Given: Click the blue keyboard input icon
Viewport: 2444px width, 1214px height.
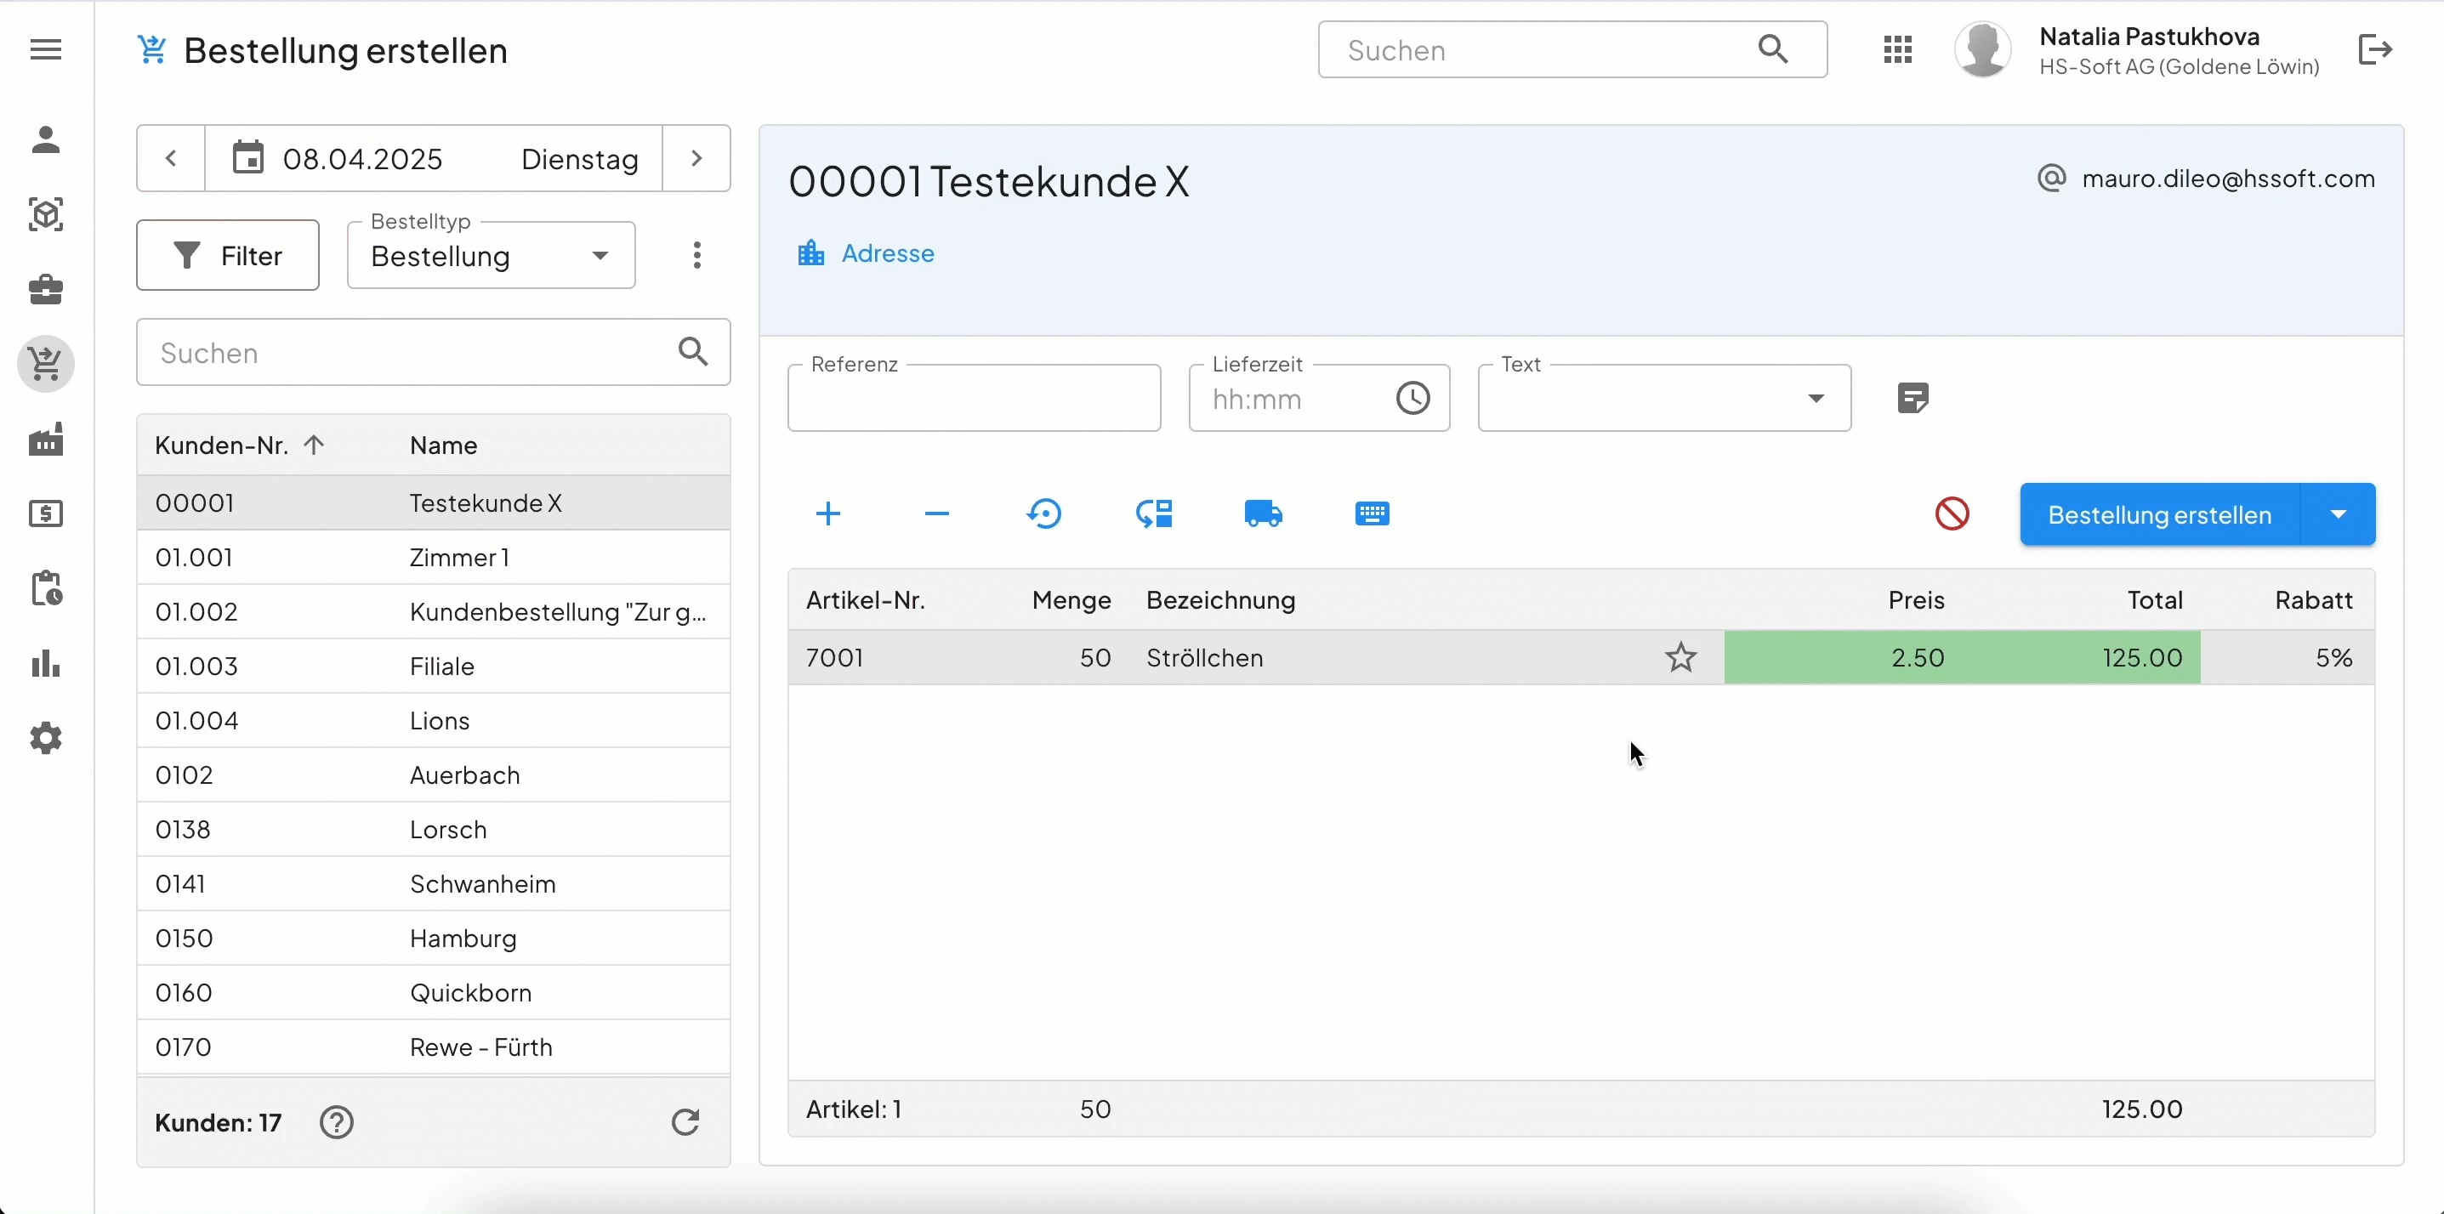Looking at the screenshot, I should (x=1372, y=514).
